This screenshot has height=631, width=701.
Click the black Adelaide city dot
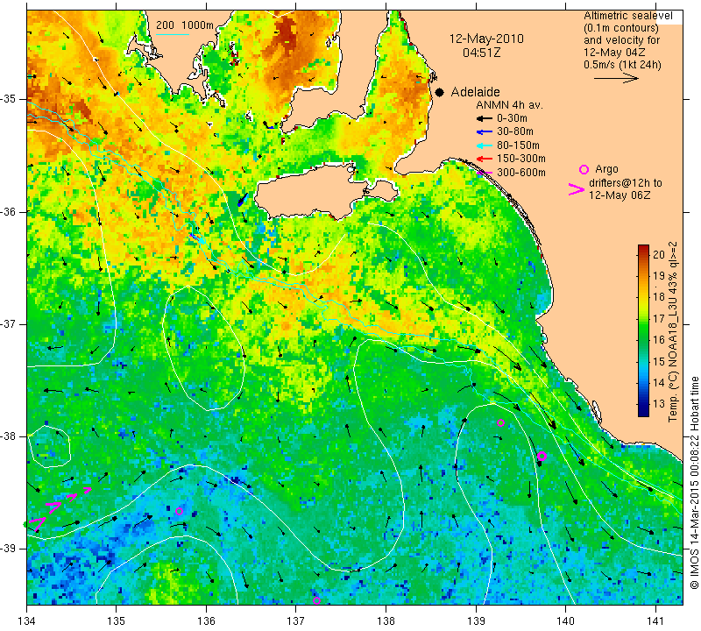(440, 92)
